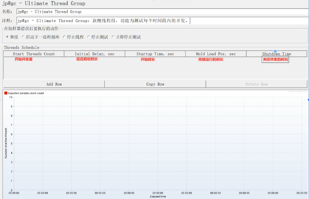Select the 启动下一进程循环 radio option
This screenshot has height=199, width=309.
[x=23, y=37]
